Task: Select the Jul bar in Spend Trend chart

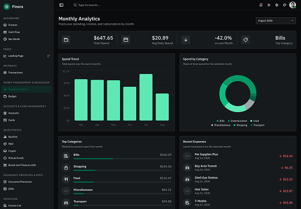Action: [x=146, y=97]
